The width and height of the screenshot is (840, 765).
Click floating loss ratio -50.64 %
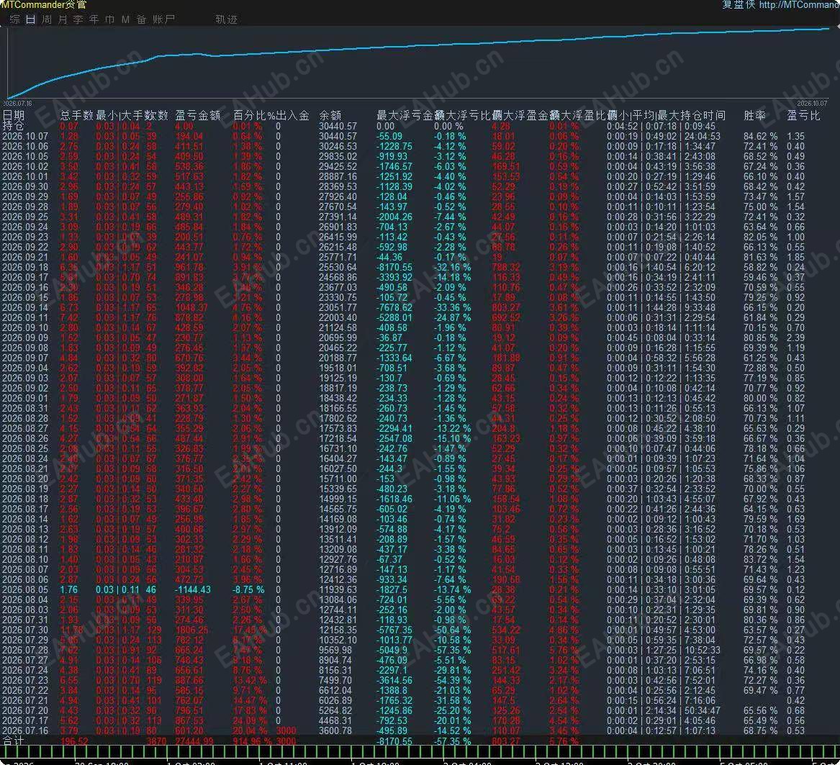click(x=452, y=630)
